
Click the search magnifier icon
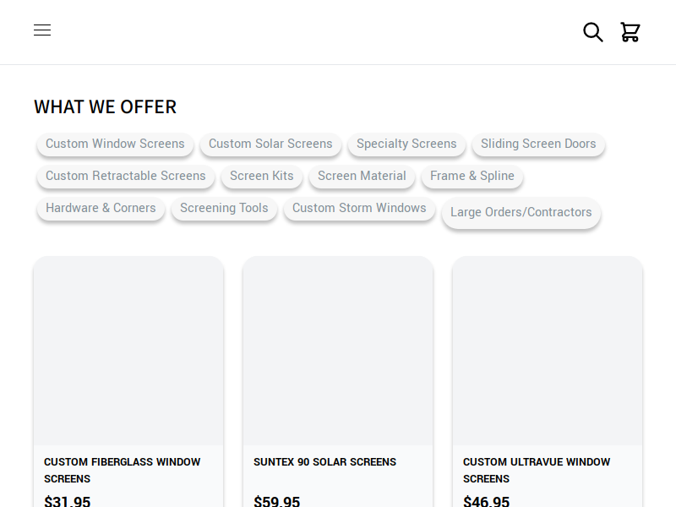[593, 32]
